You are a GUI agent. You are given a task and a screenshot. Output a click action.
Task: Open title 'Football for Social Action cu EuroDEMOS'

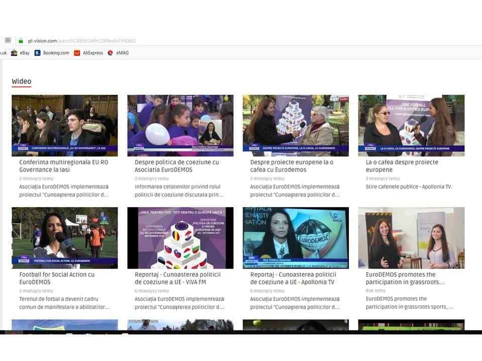point(57,278)
